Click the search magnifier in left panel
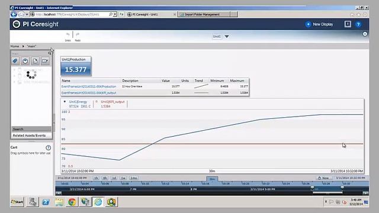Viewport: 379px width, 213px height. coord(50,53)
